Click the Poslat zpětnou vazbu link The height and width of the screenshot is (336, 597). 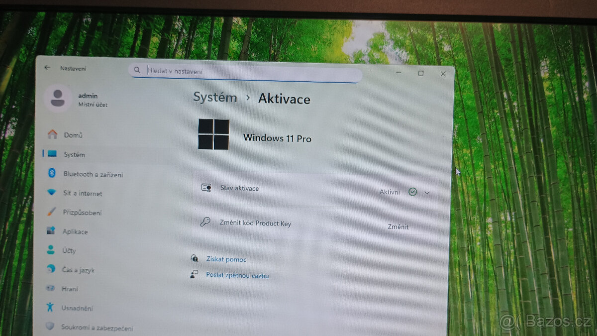237,275
